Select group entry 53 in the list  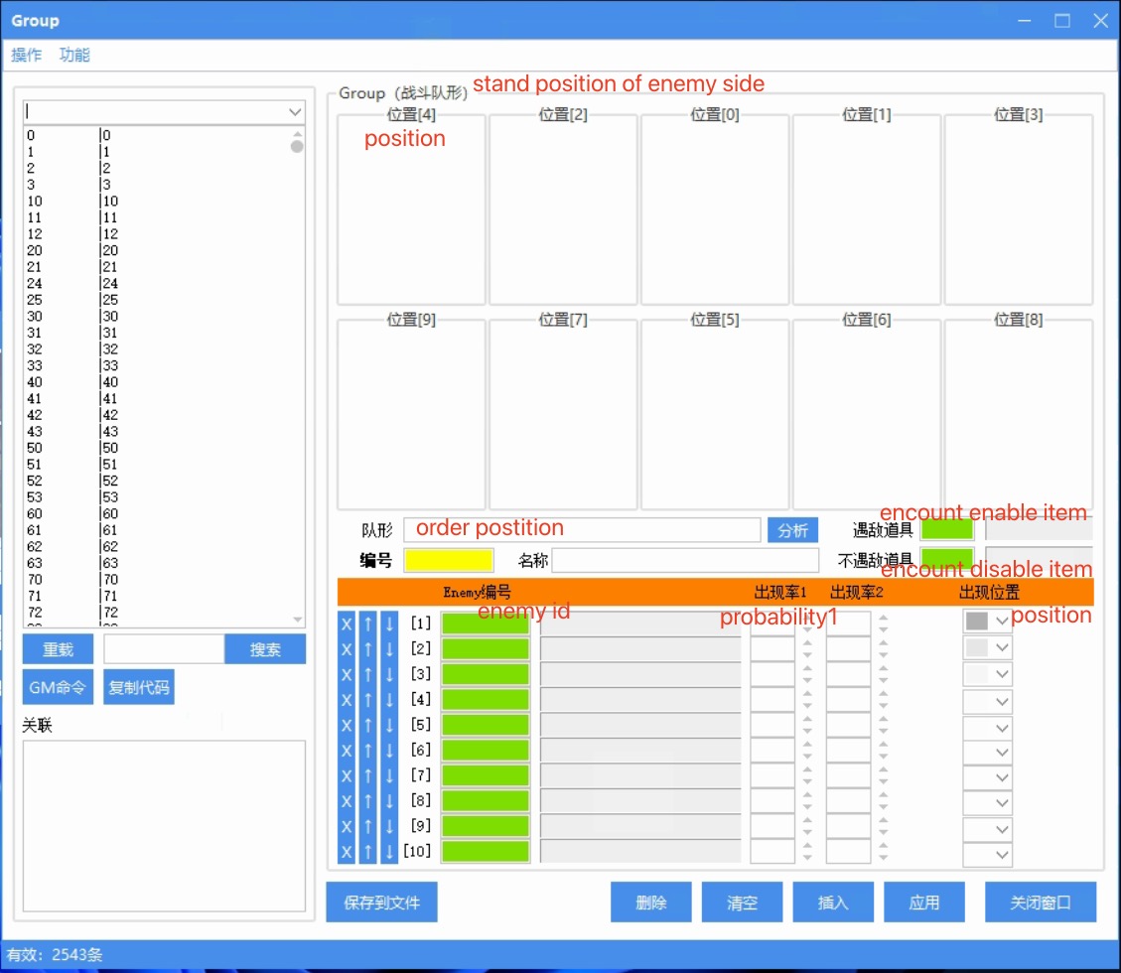pyautogui.click(x=157, y=496)
